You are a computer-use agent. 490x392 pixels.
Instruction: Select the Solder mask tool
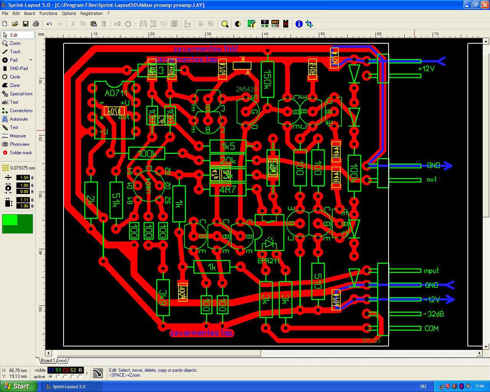pyautogui.click(x=18, y=153)
